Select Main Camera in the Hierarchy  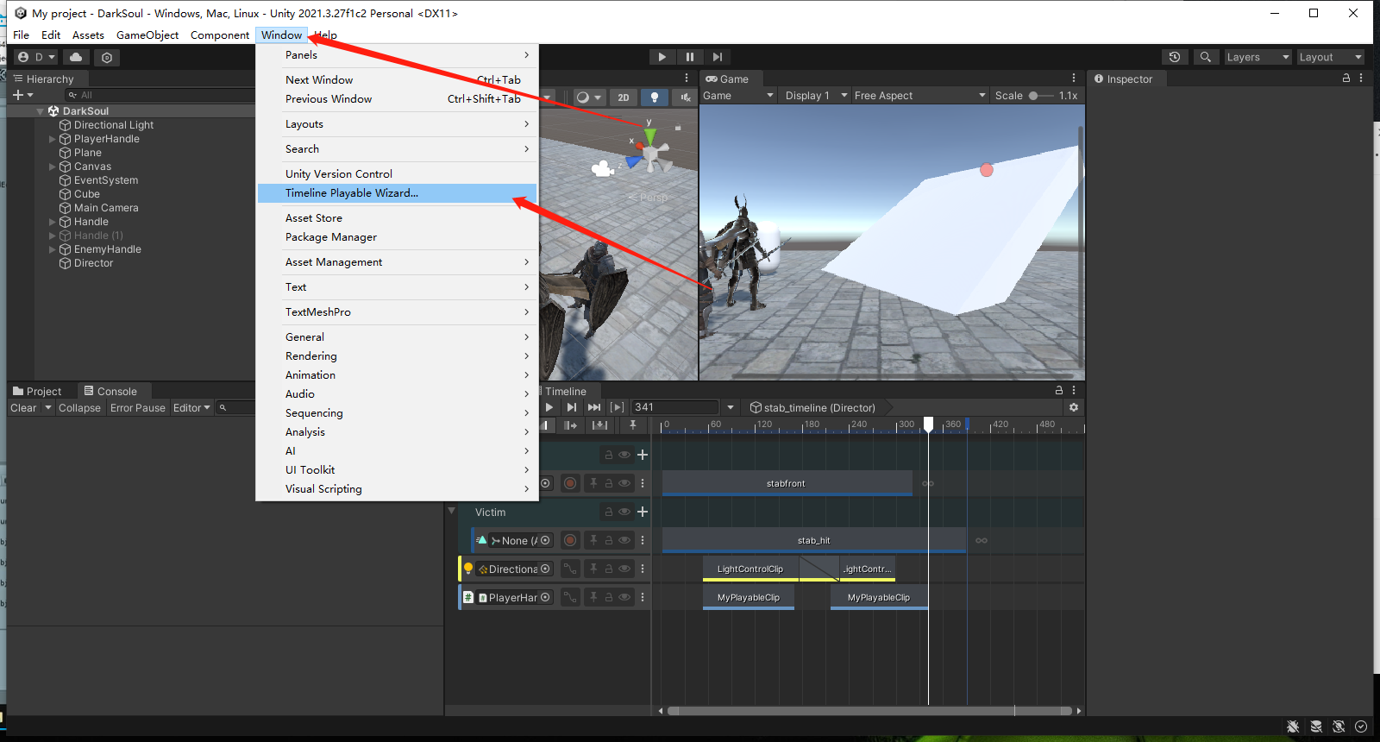coord(106,208)
